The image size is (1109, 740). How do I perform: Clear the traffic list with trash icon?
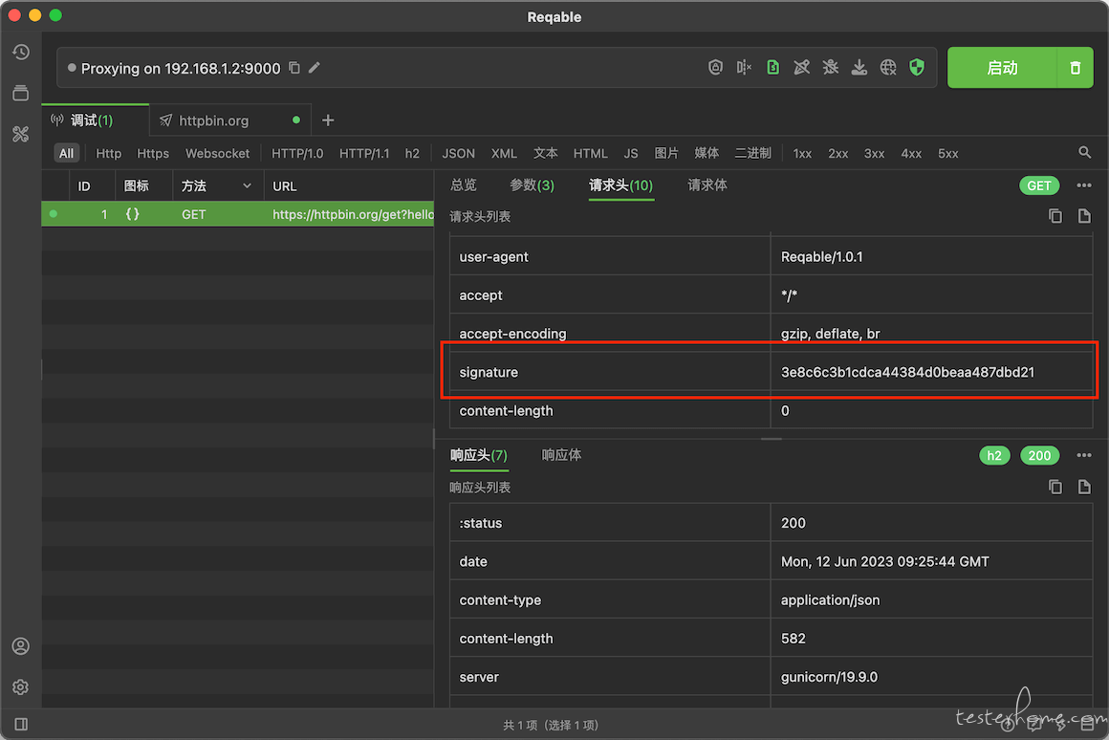(x=1075, y=68)
